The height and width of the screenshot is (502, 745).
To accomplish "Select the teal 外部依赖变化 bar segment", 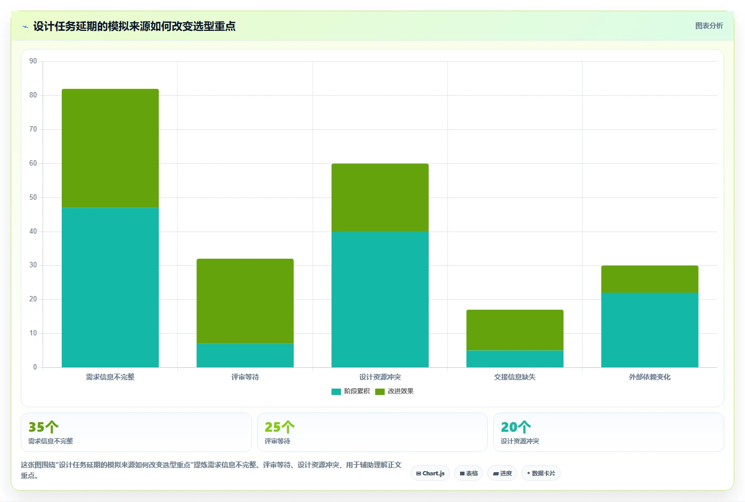I will coord(650,330).
